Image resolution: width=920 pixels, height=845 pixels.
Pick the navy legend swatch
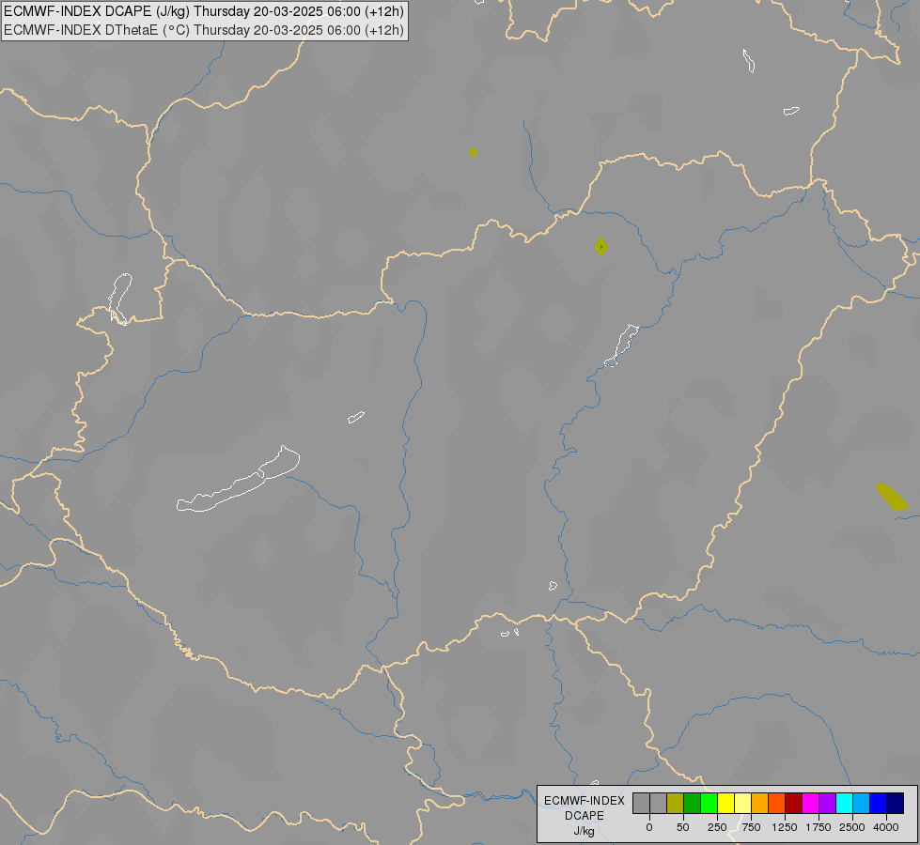coord(896,803)
